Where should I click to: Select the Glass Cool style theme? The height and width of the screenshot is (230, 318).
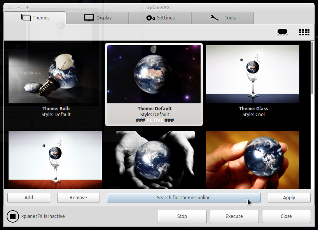(x=252, y=74)
